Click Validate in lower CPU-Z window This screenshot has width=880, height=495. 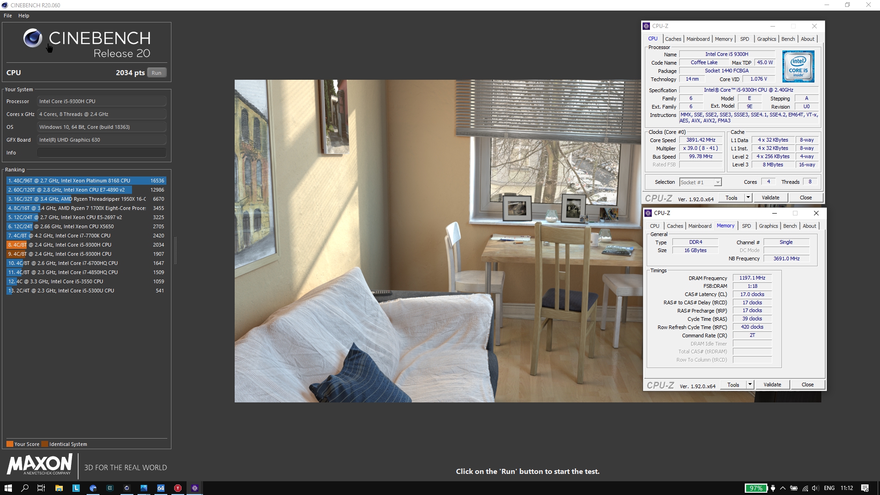point(772,385)
